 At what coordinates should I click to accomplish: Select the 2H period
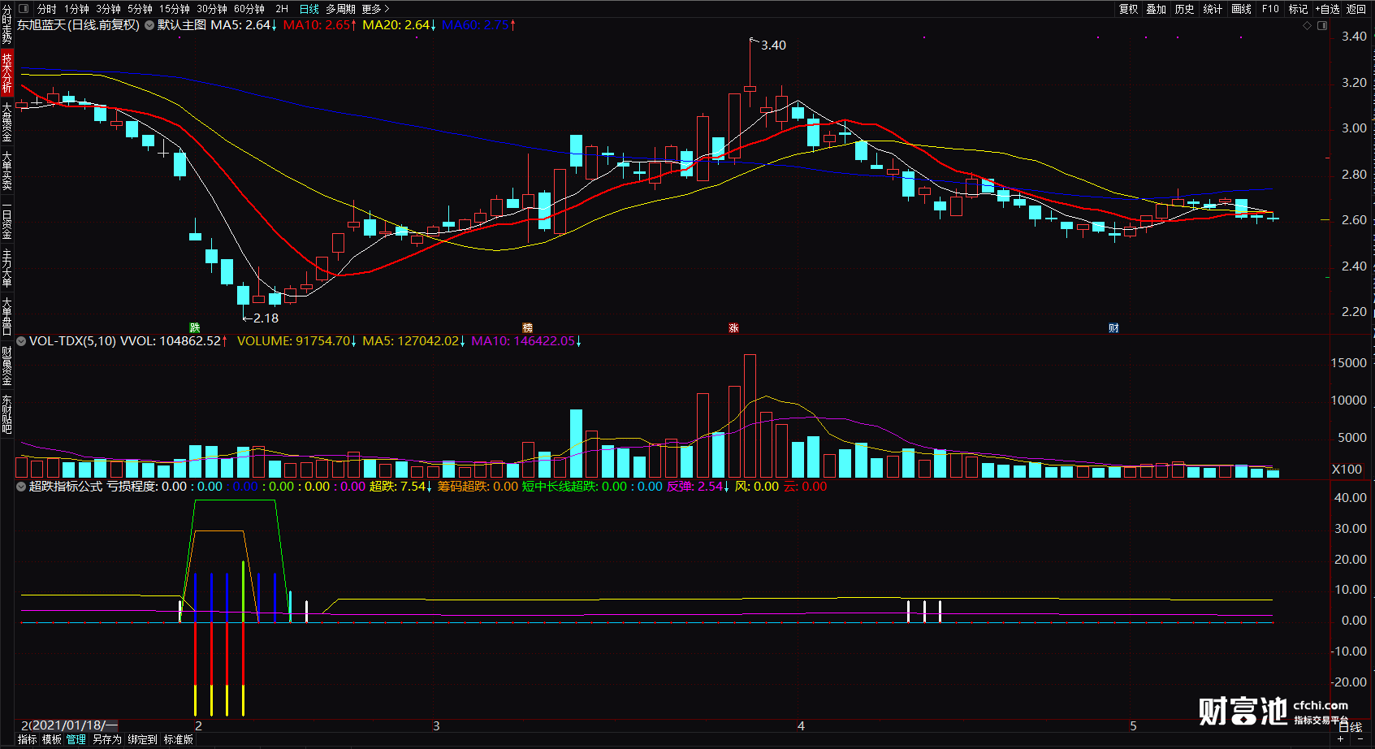click(282, 9)
